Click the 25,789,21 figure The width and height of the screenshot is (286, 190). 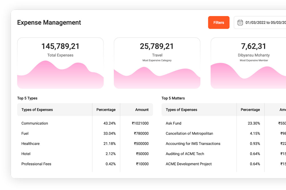[x=157, y=46]
